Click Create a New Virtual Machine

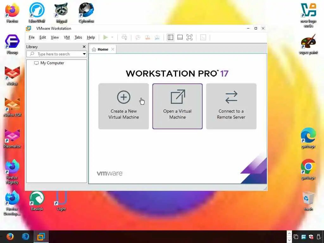pyautogui.click(x=124, y=106)
